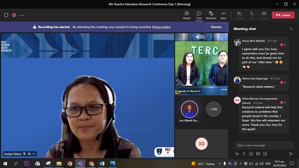The width and height of the screenshot is (299, 168).
Task: Click the XO participant avatar
Action: click(x=201, y=144)
